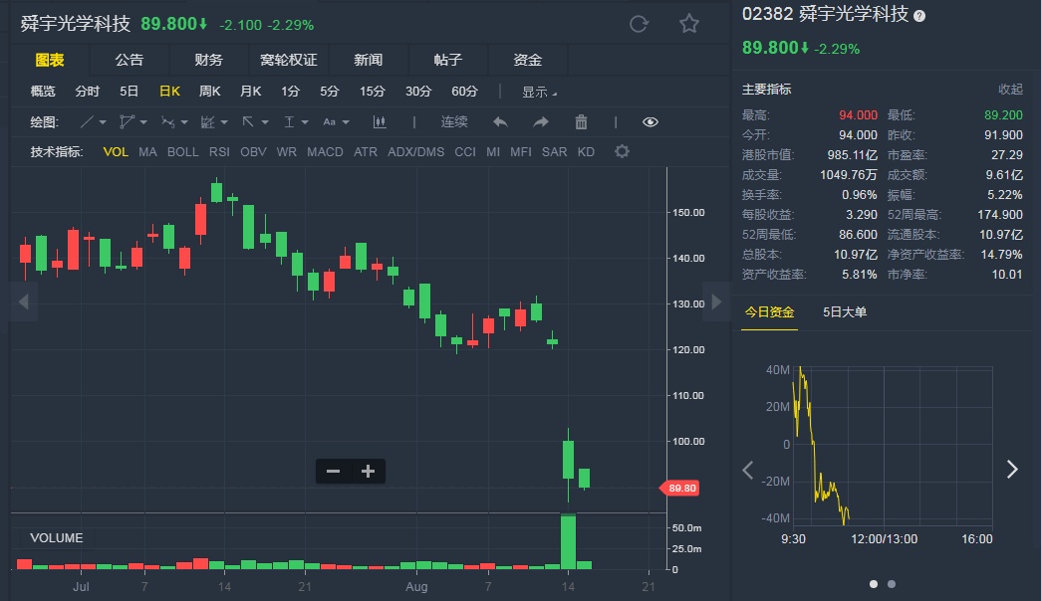Switch chart to 15分 period
1042x601 pixels.
tap(373, 91)
